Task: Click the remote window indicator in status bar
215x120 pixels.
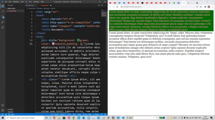Action: (2, 114)
